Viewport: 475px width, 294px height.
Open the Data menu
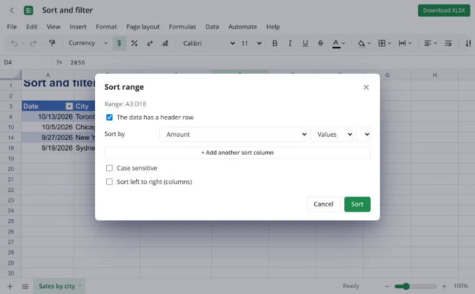[x=212, y=27]
